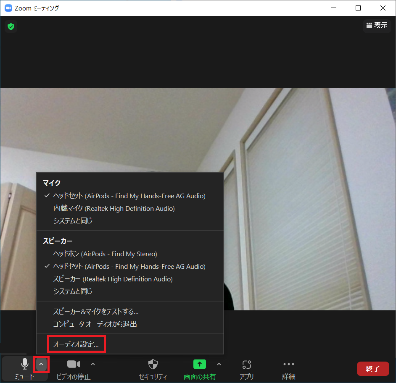The height and width of the screenshot is (383, 396).
Task: Click the red 終了 button
Action: coord(373,369)
